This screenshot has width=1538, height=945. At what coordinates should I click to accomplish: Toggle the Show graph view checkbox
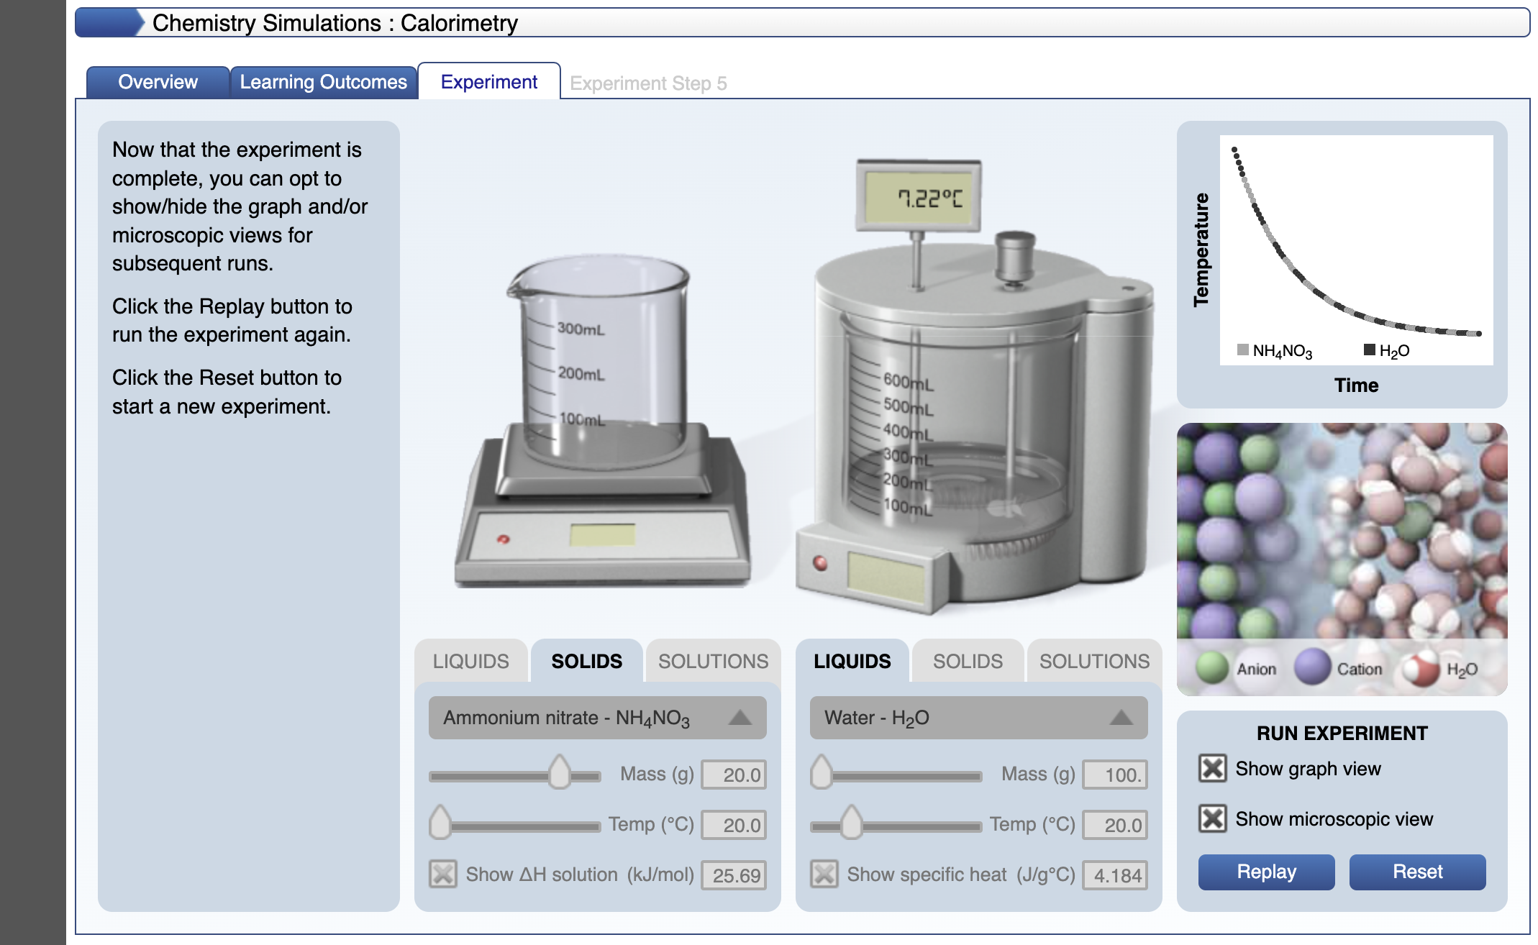pyautogui.click(x=1213, y=768)
